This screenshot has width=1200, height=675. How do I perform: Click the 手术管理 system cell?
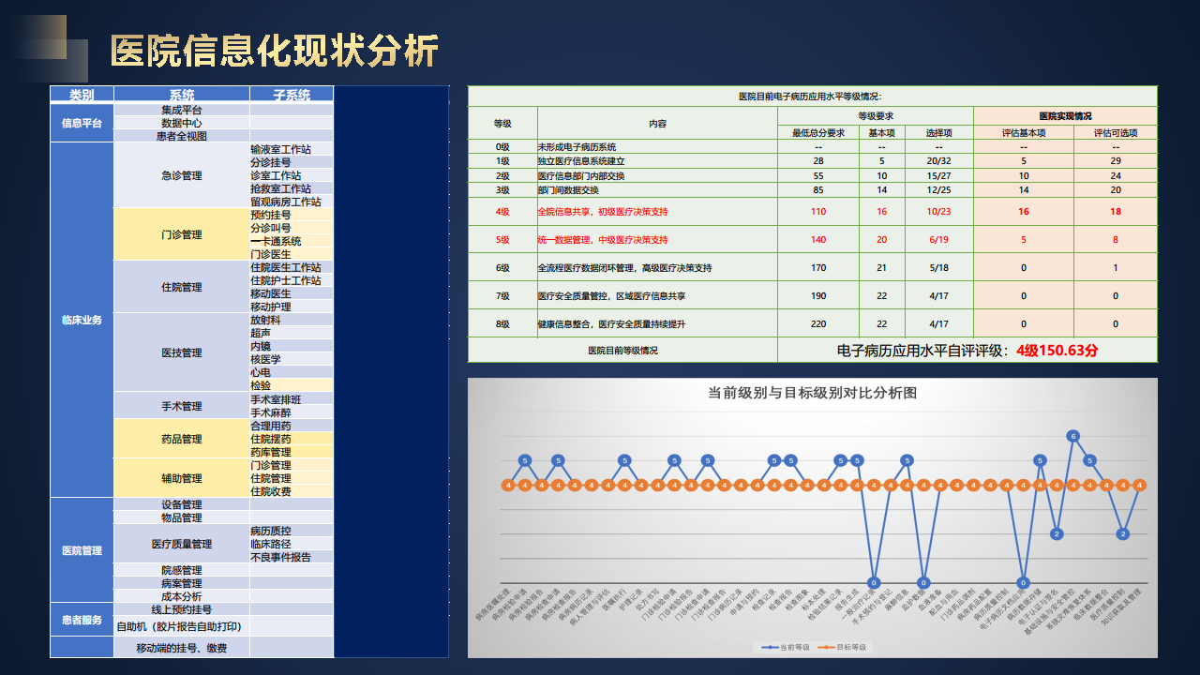(x=182, y=406)
